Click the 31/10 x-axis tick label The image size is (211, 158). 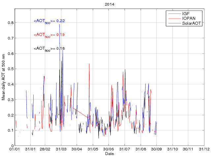pyautogui.click(x=172, y=149)
